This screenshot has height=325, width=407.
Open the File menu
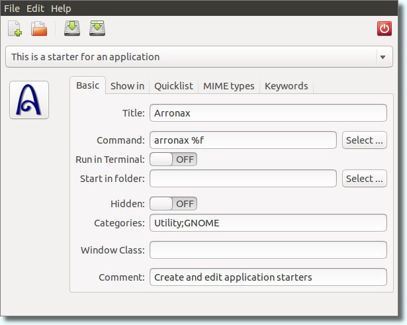pos(12,9)
